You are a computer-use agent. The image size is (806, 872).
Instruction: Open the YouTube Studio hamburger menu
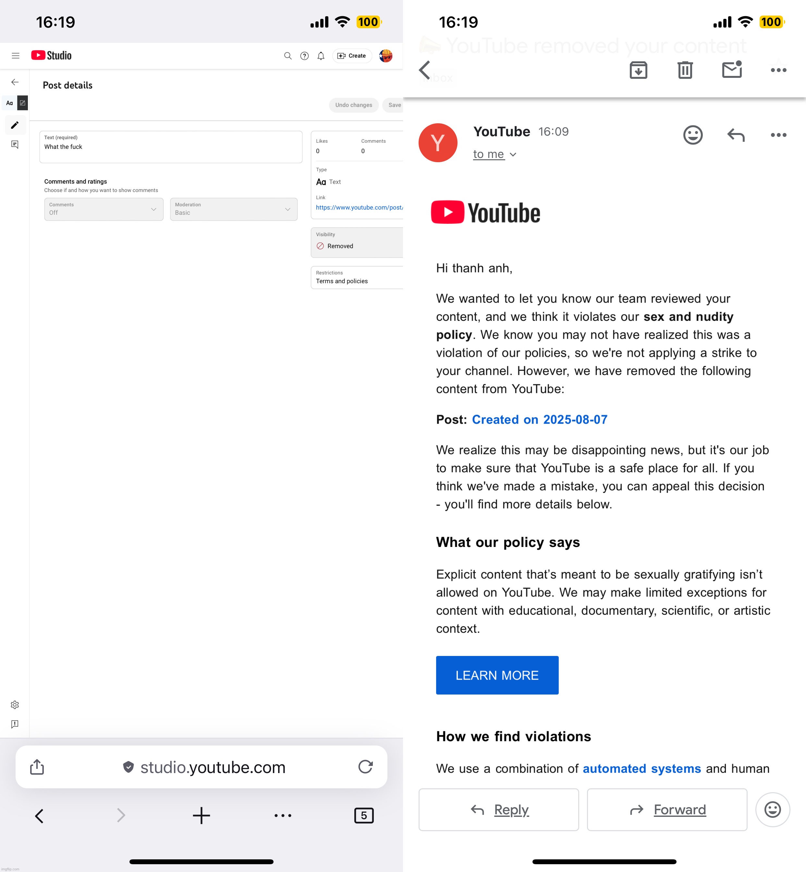click(x=16, y=55)
